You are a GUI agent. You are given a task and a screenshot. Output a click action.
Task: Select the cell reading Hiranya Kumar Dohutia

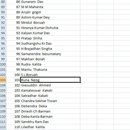point(50,28)
